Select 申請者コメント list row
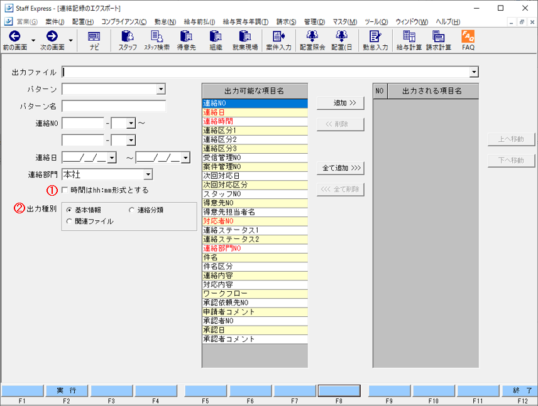Image resolution: width=538 pixels, height=406 pixels. pos(255,312)
